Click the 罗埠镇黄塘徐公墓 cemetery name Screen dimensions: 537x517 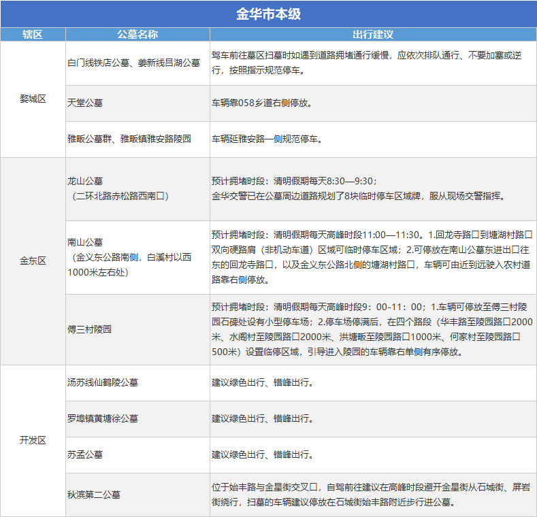tap(103, 418)
